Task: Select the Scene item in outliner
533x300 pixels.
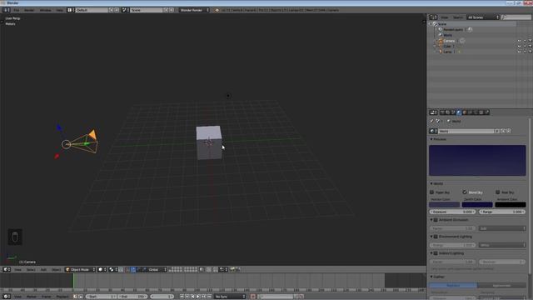Action: pyautogui.click(x=442, y=24)
